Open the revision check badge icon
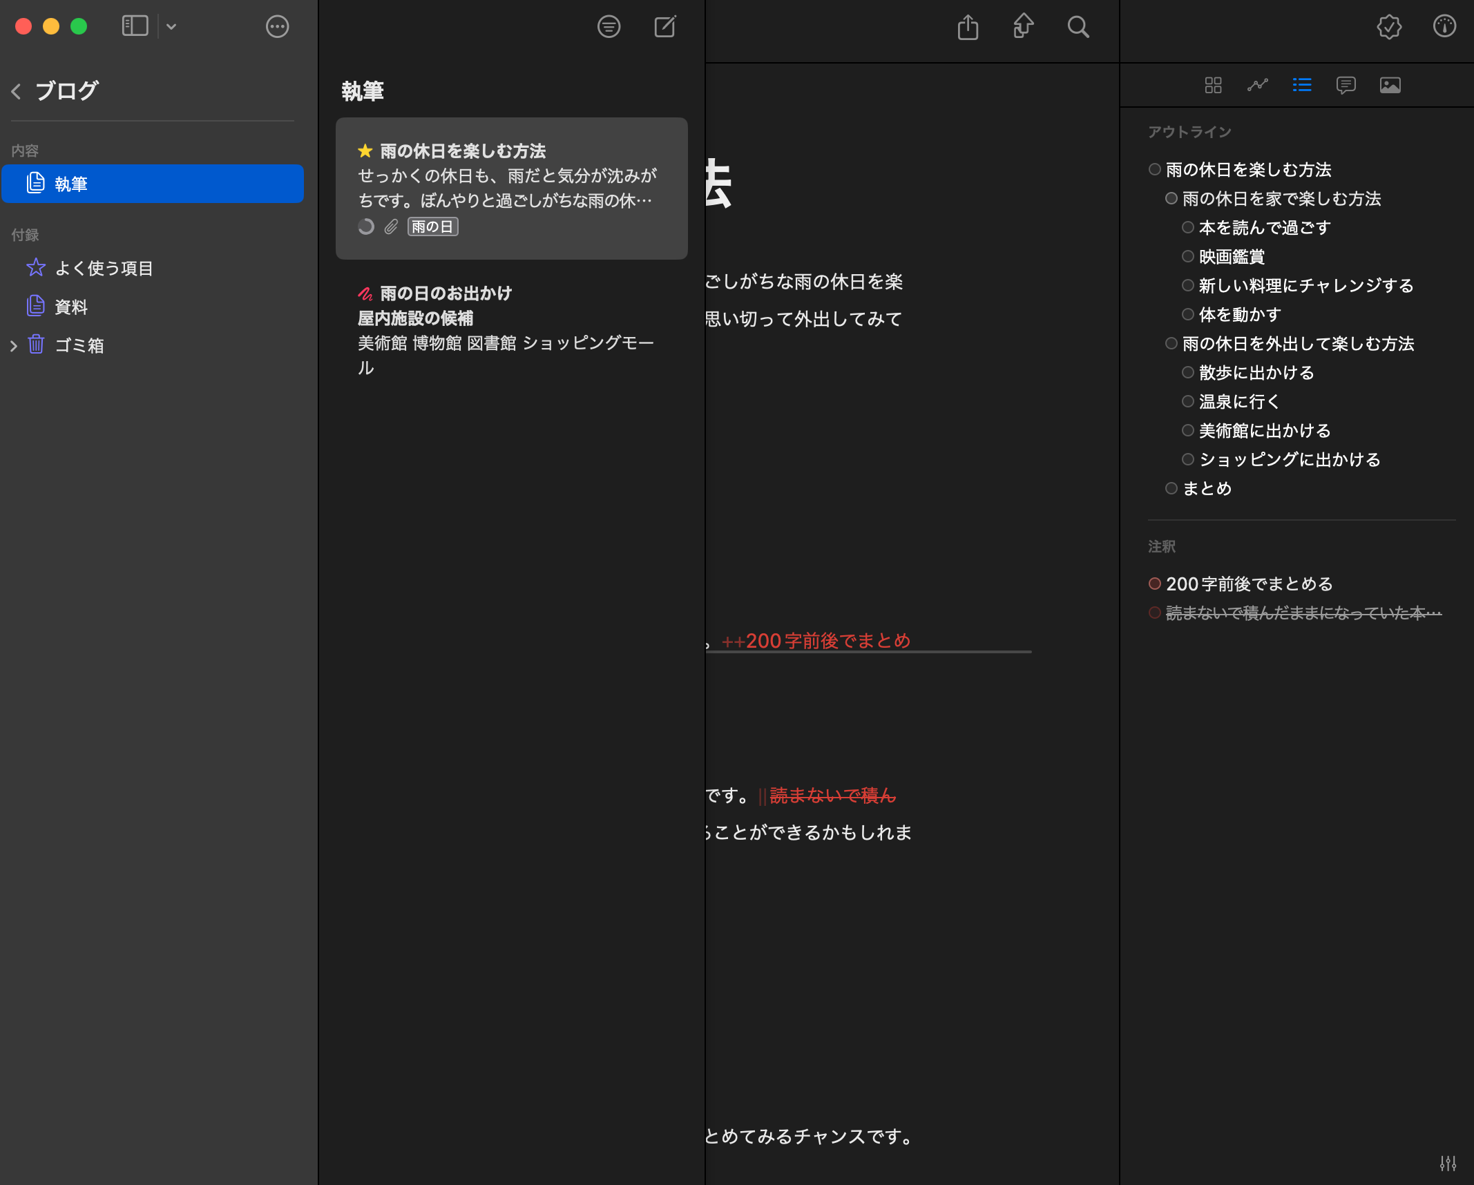 click(1389, 26)
